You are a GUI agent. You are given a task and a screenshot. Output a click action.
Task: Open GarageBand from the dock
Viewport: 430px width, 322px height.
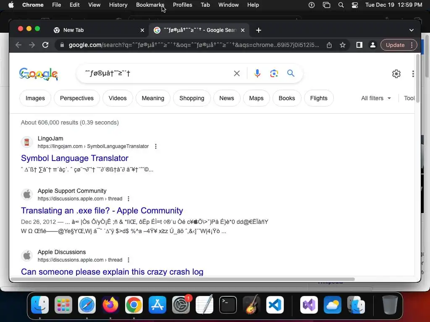coord(252,305)
